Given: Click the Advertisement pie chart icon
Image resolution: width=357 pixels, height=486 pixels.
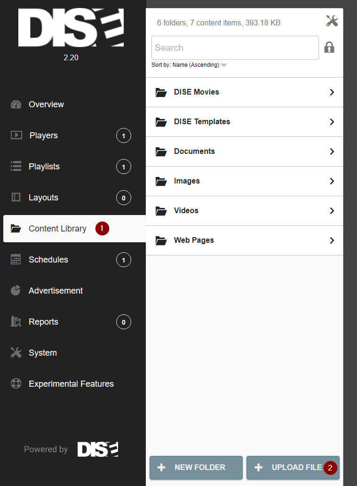Looking at the screenshot, I should (x=16, y=290).
